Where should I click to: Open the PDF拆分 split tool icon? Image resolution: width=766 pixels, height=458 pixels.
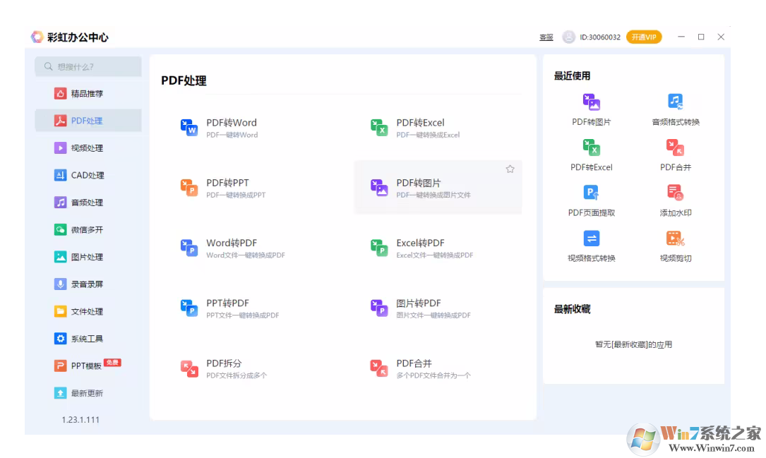pyautogui.click(x=188, y=368)
